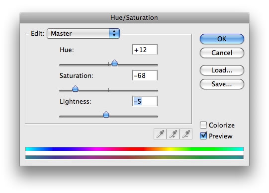Click the desaturated bottom color bar
Screen dimensions: 269x193
point(134,157)
